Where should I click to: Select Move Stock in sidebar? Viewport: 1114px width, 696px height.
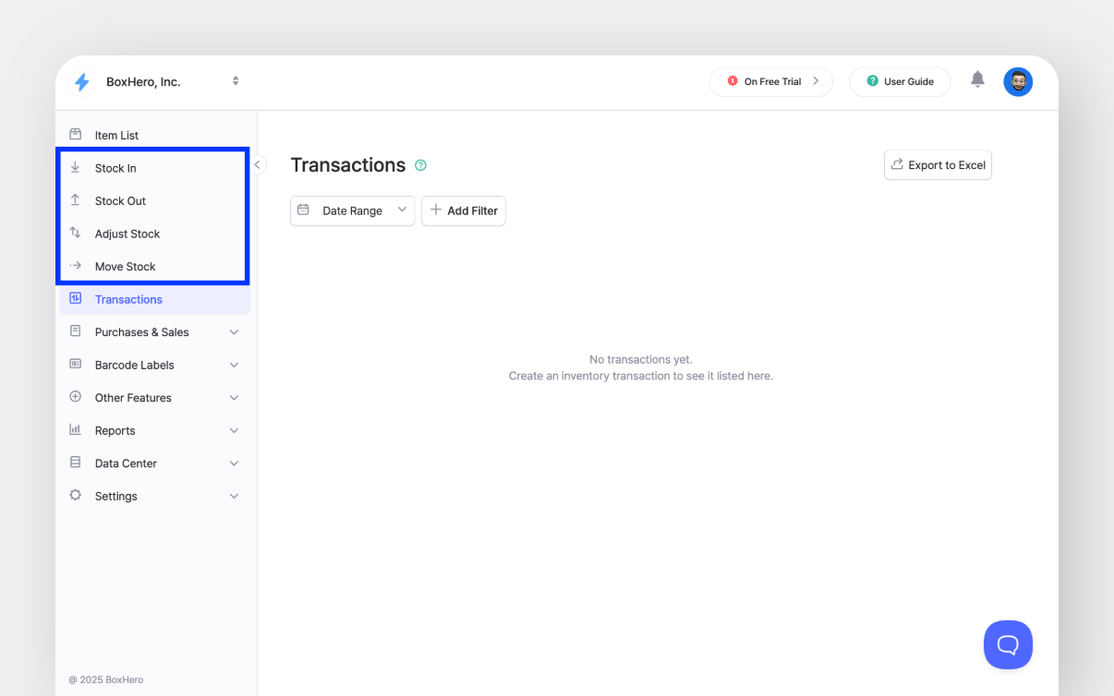125,267
